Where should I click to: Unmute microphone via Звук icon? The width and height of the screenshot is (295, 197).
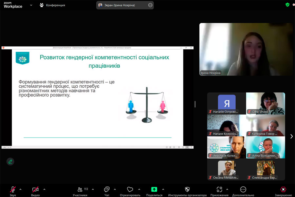tap(13, 189)
